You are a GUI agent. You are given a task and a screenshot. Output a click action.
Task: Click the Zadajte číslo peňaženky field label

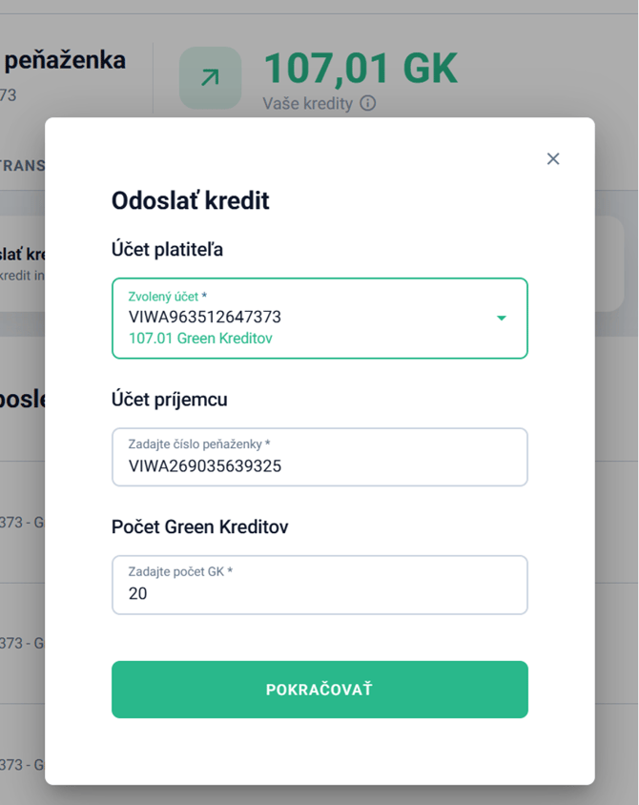199,444
